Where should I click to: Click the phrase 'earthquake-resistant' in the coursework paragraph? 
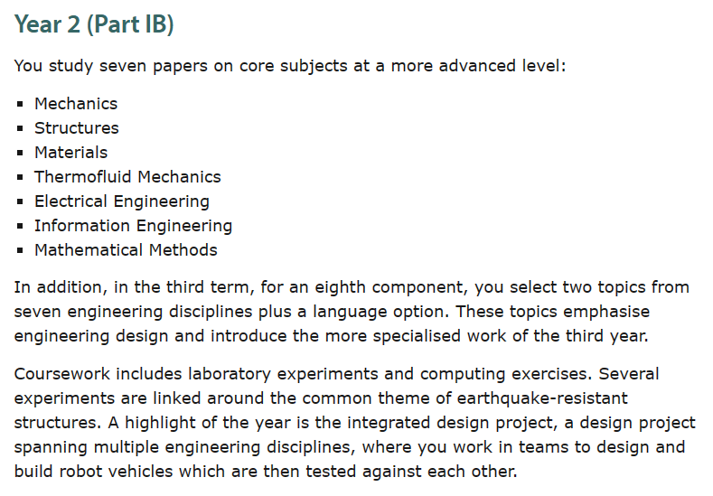click(542, 398)
